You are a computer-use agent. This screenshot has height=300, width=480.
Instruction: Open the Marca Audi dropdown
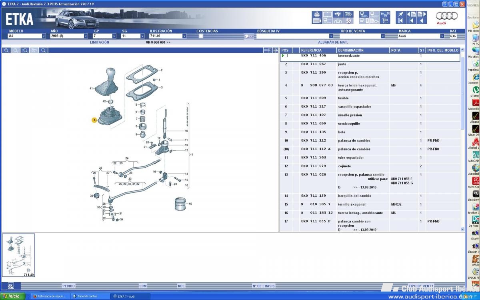(x=442, y=36)
